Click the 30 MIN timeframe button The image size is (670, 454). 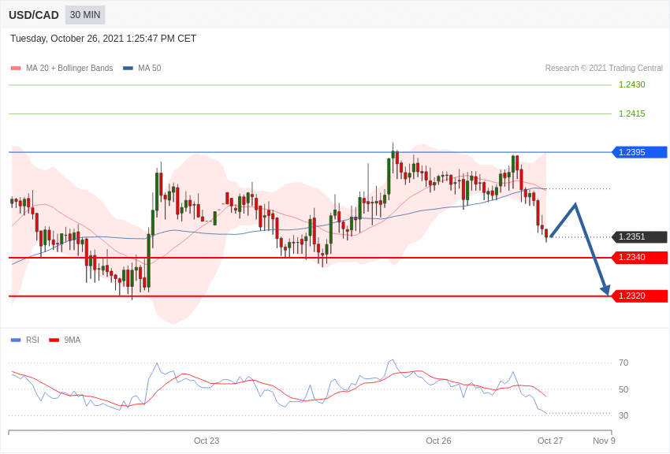[85, 15]
